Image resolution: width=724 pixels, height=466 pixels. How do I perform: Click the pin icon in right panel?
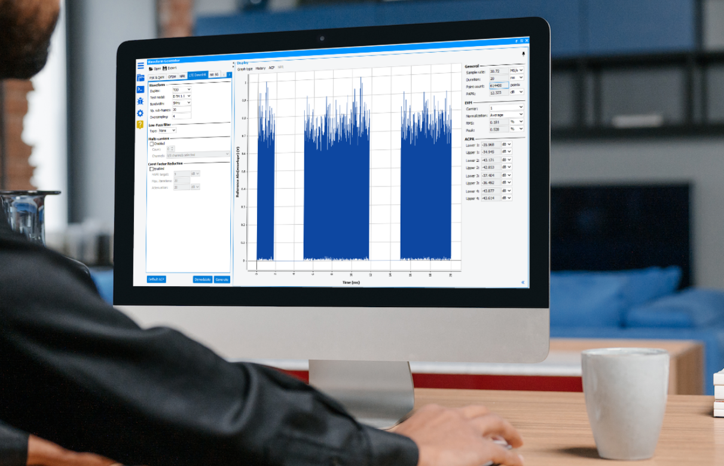tap(524, 54)
